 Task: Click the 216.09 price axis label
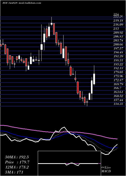pyautogui.click(x=118, y=24)
